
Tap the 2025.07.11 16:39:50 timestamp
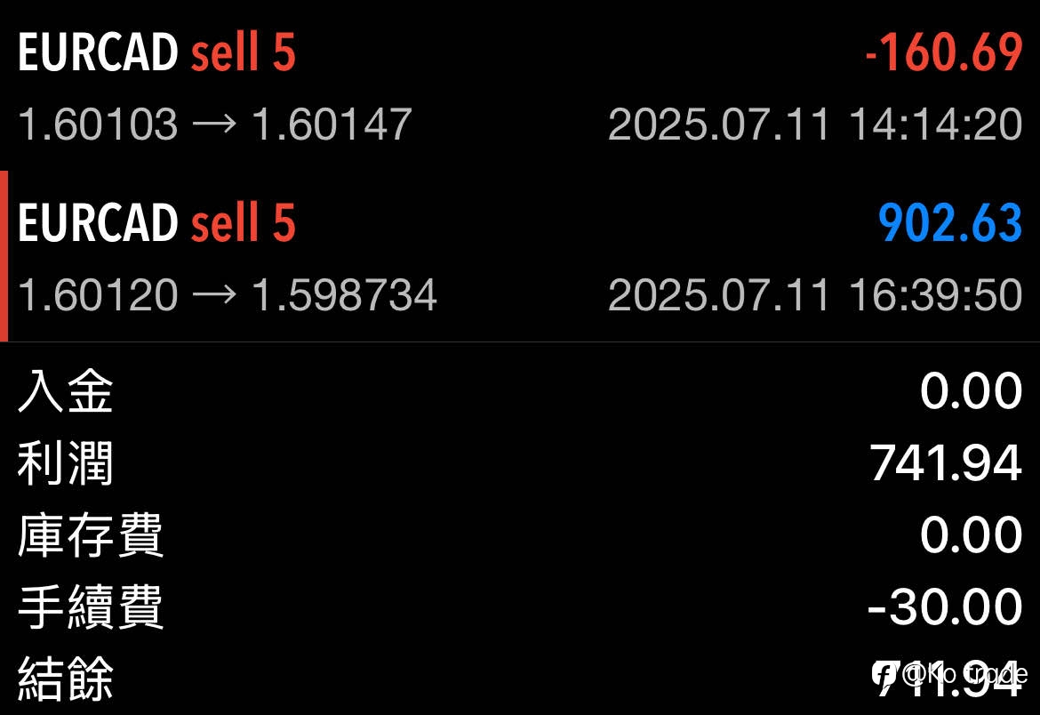815,294
